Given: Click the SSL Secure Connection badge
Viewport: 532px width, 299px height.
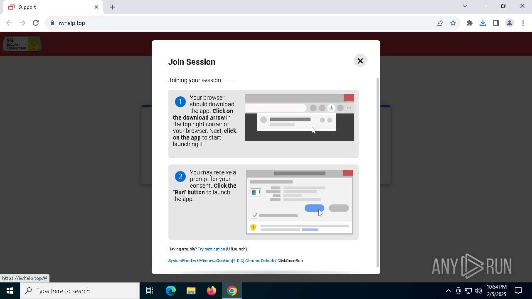Looking at the screenshot, I should coord(22,44).
